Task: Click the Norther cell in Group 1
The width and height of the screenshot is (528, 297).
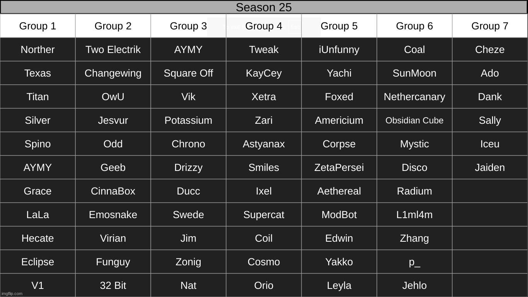Action: (37, 49)
